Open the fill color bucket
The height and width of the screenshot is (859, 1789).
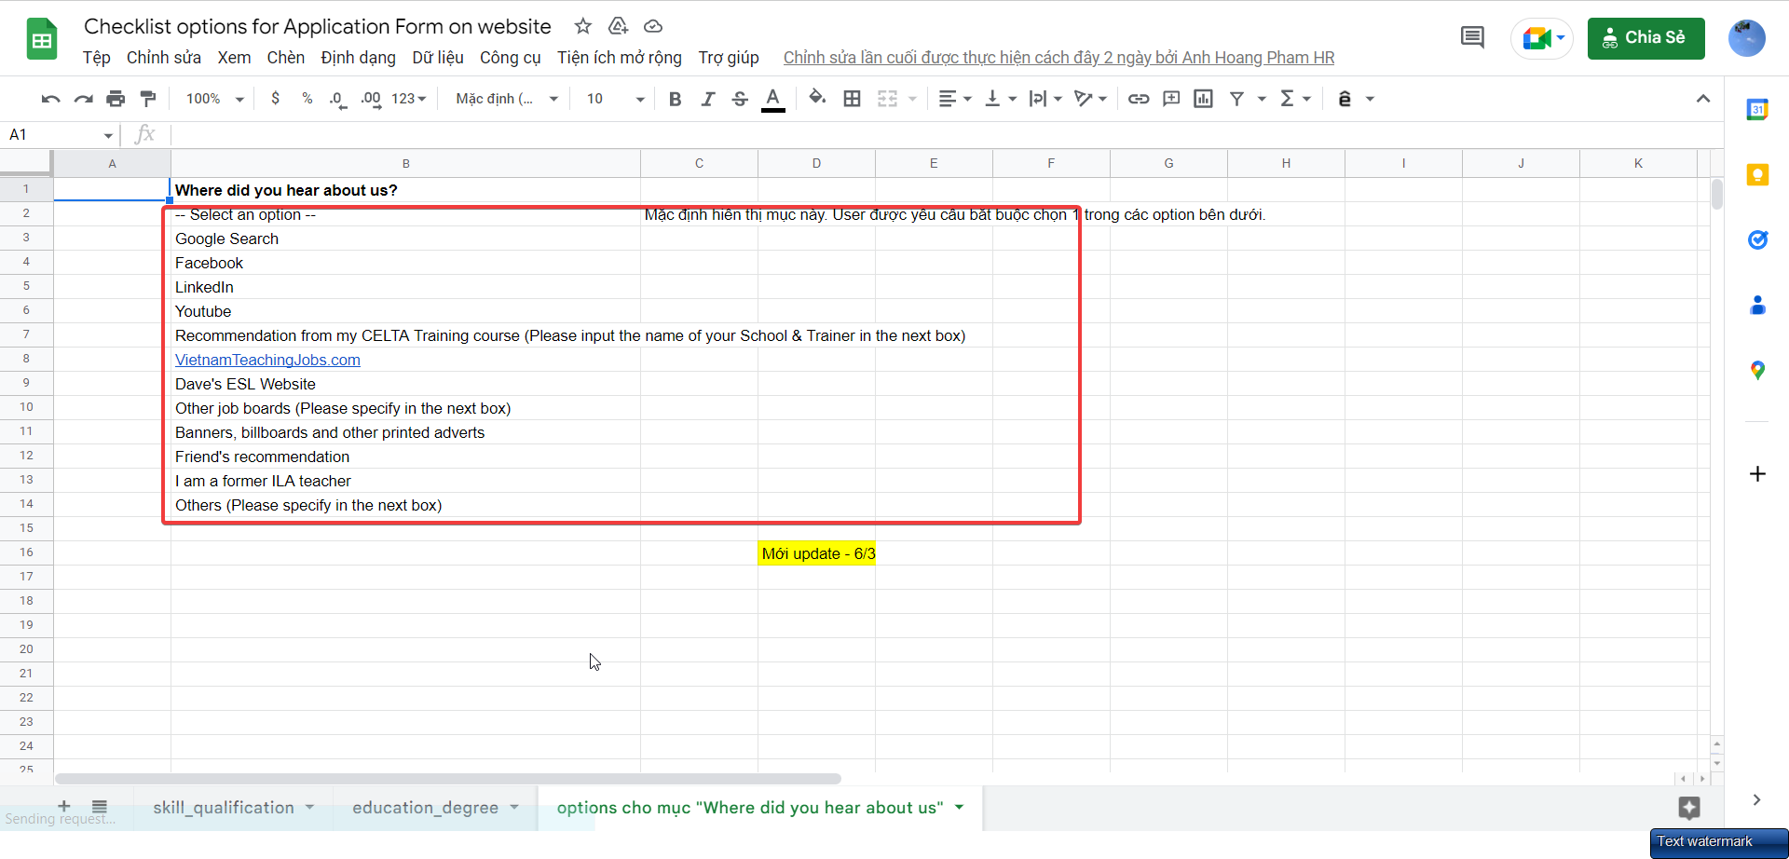click(x=817, y=98)
